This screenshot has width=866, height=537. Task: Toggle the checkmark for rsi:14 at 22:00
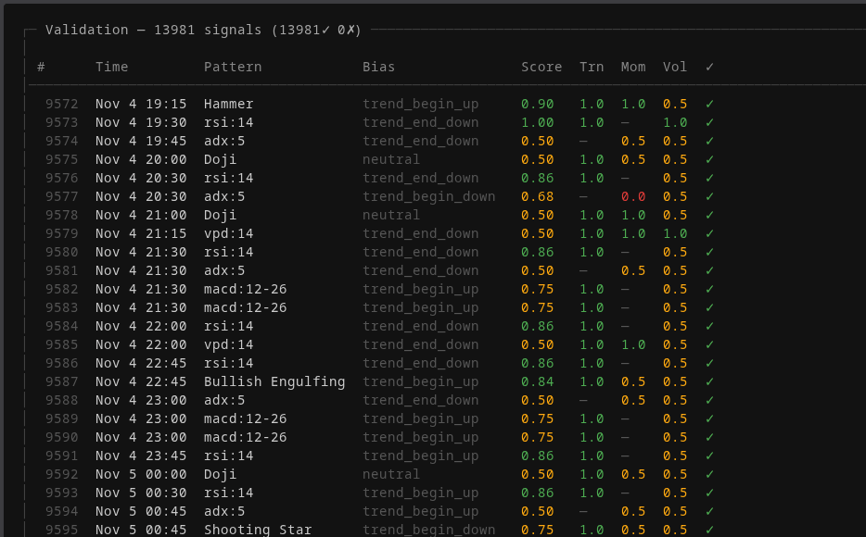(707, 326)
